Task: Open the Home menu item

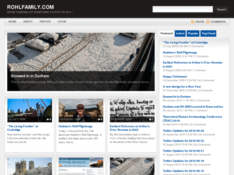Action: [x=12, y=22]
